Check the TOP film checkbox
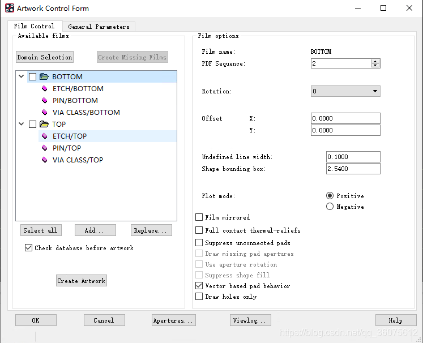Screen dimensions: 423x343 [x=32, y=124]
